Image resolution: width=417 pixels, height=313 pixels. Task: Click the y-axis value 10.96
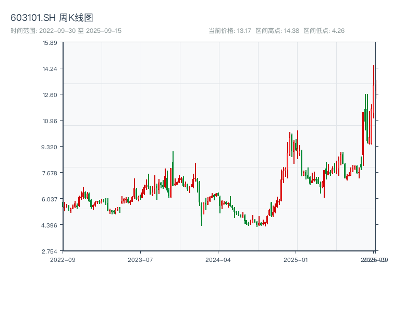coord(50,121)
